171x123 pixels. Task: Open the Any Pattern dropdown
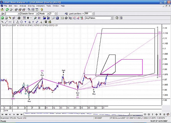(x=112, y=18)
